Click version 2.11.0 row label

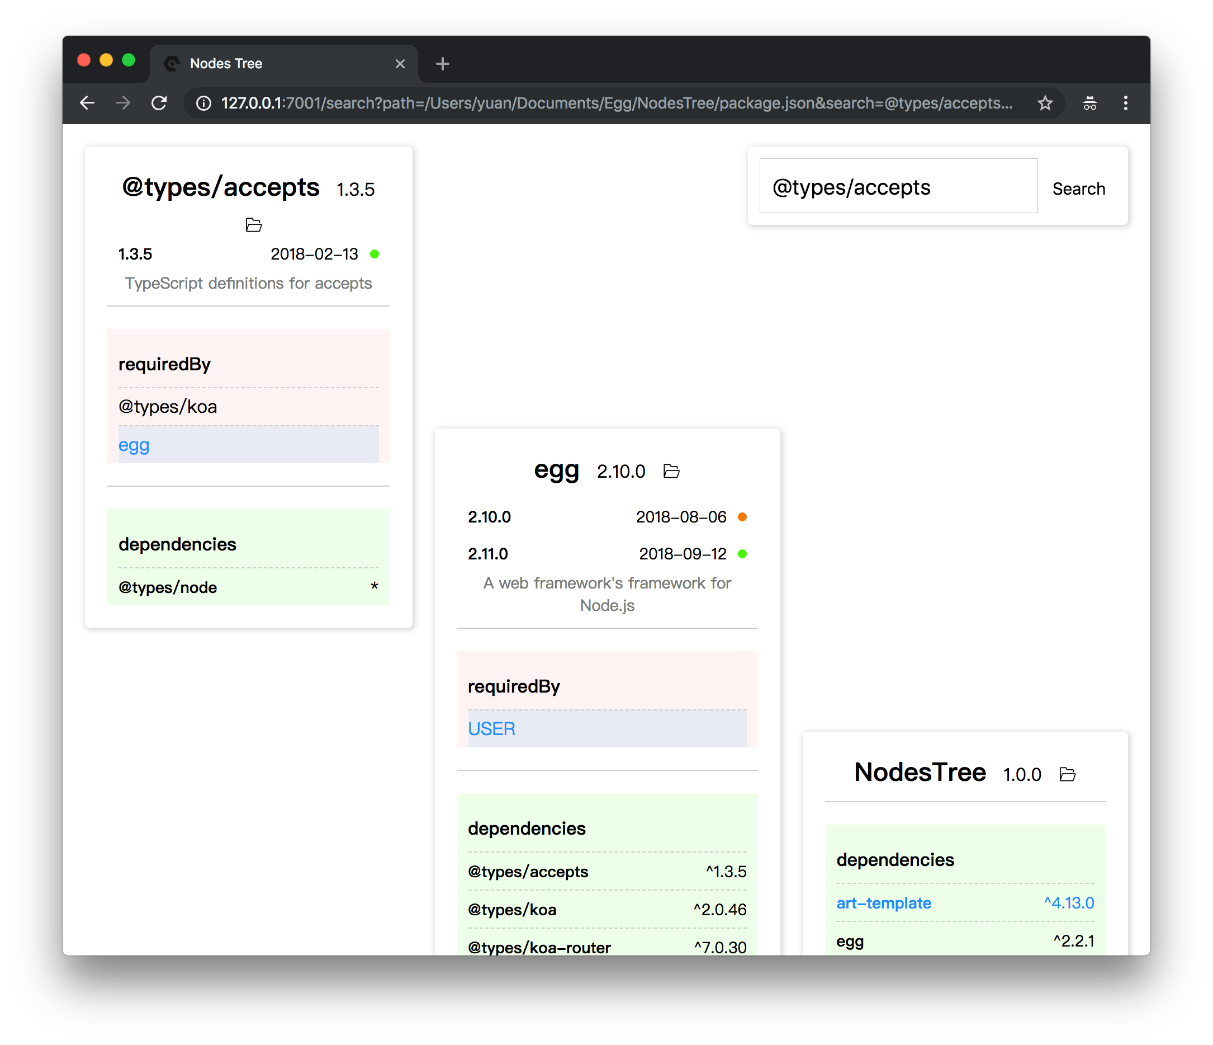[487, 553]
